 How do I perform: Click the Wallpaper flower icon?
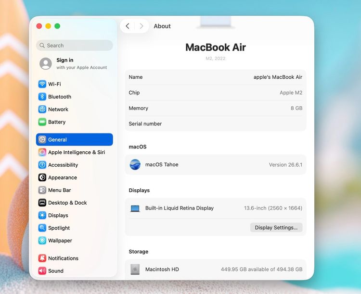coord(42,241)
